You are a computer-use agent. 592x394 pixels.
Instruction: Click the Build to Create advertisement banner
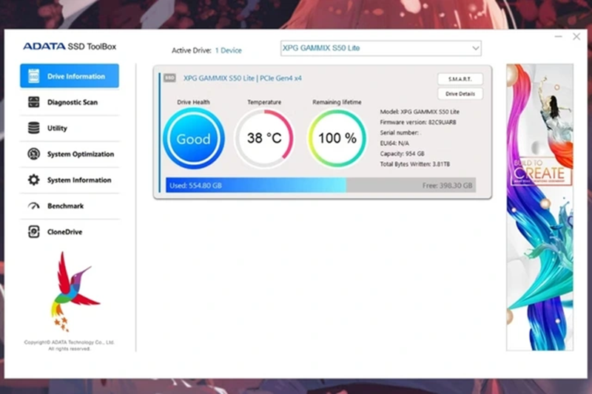(x=539, y=207)
